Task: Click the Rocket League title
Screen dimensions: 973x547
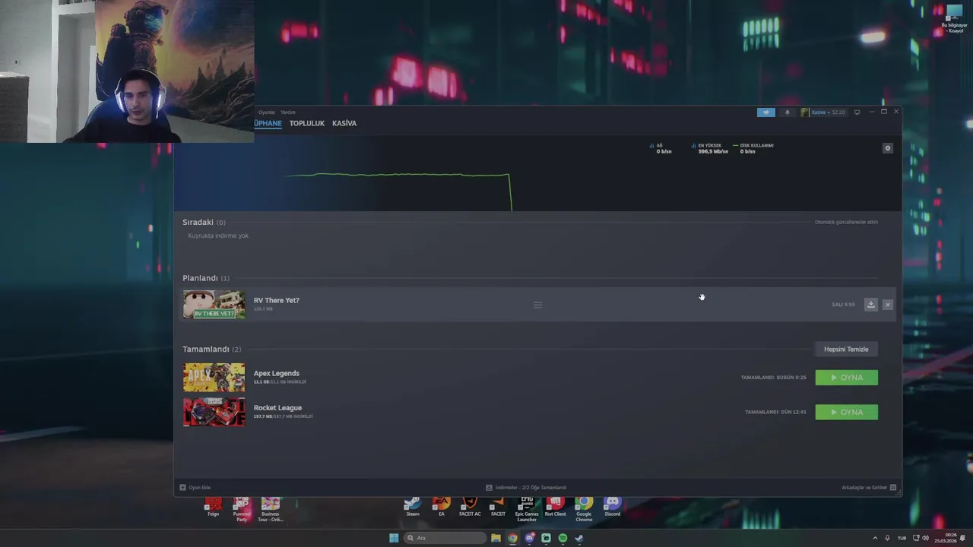Action: click(x=277, y=408)
